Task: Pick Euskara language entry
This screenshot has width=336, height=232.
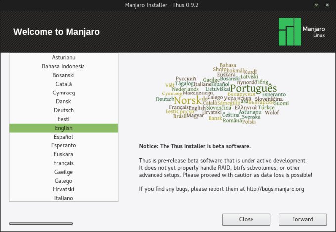Action: 64,154
